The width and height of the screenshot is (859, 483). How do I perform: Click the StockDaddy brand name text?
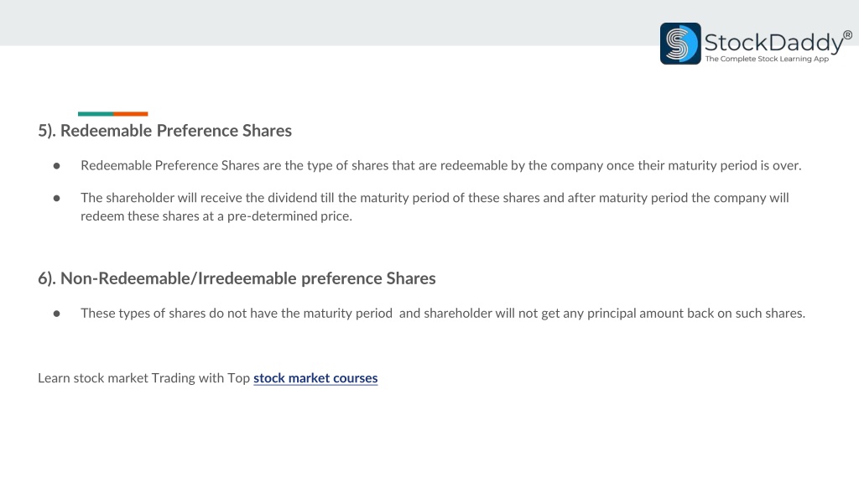click(773, 43)
